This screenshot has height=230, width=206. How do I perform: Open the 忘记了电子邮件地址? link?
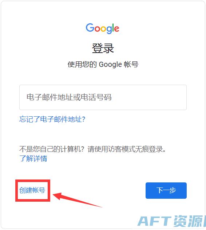coord(52,119)
